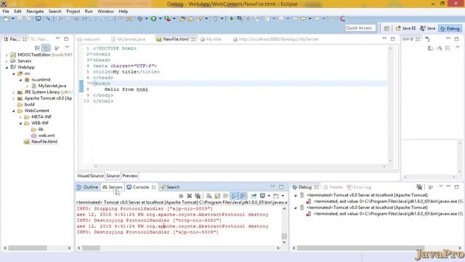
Task: Click Remove Launch X icon in Console
Action: click(x=189, y=196)
